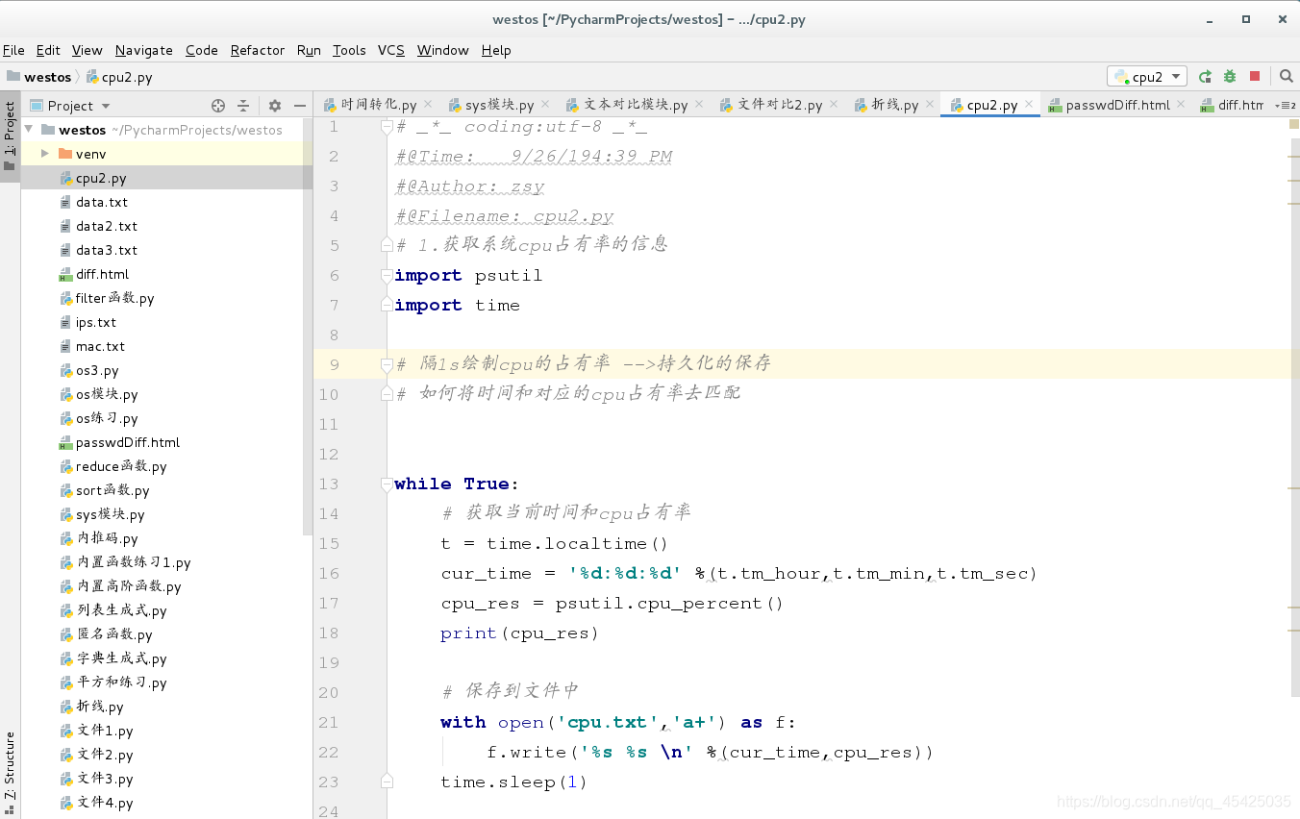Select 匿名函数.py in the project tree
The width and height of the screenshot is (1300, 819).
(x=114, y=634)
